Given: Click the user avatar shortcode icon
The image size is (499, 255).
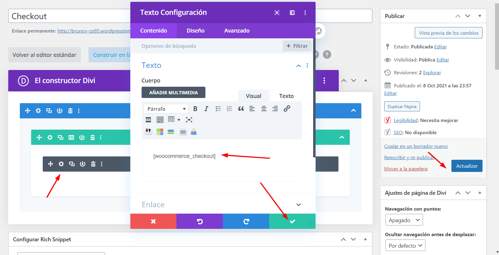Looking at the screenshot, I should click(x=193, y=131).
